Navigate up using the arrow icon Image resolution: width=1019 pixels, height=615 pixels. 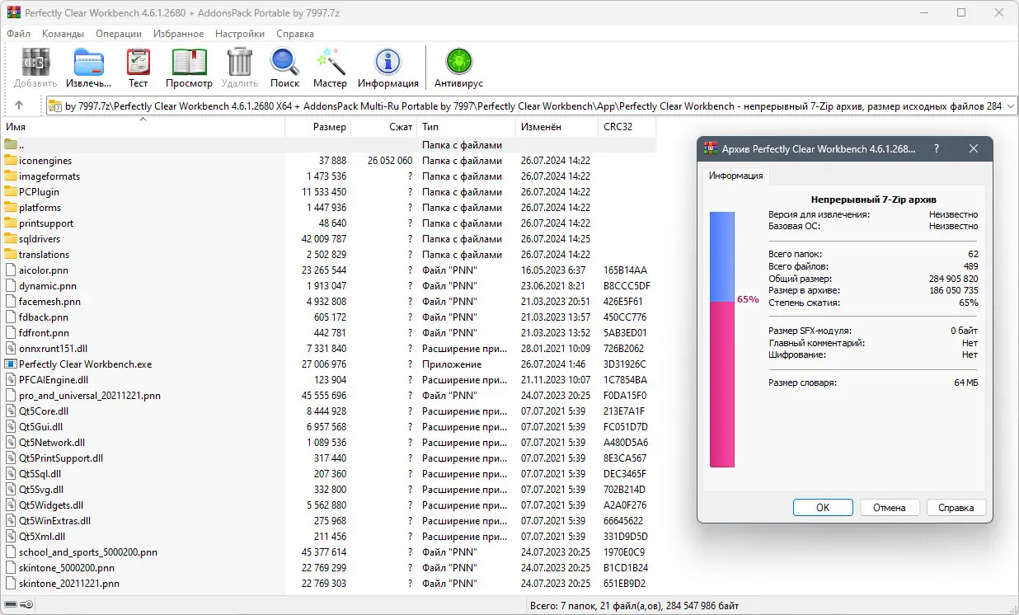click(x=18, y=106)
